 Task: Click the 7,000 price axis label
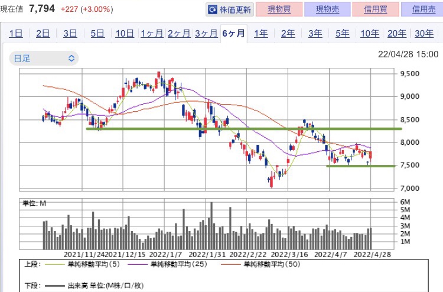click(x=410, y=188)
